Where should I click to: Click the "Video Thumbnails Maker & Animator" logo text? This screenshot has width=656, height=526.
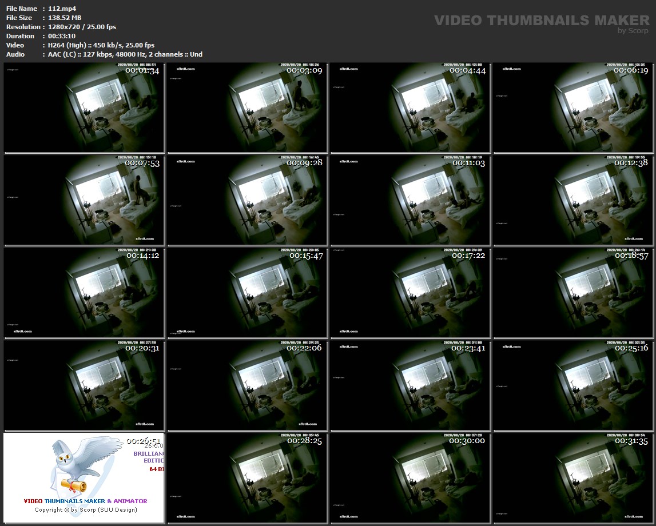pyautogui.click(x=85, y=501)
